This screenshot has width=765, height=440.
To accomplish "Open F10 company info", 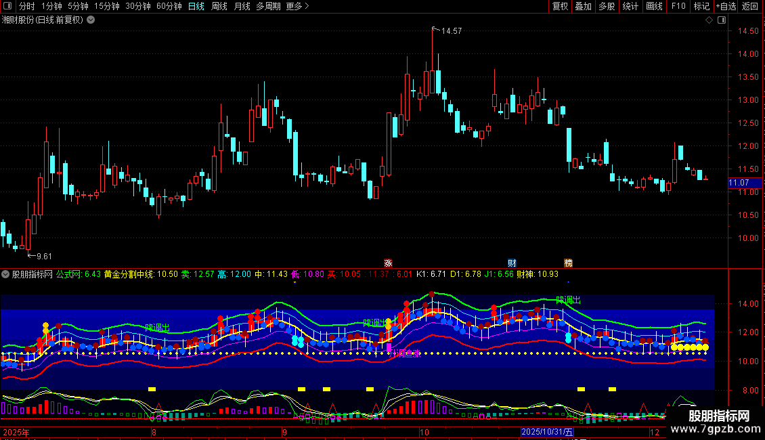I will coord(678,6).
